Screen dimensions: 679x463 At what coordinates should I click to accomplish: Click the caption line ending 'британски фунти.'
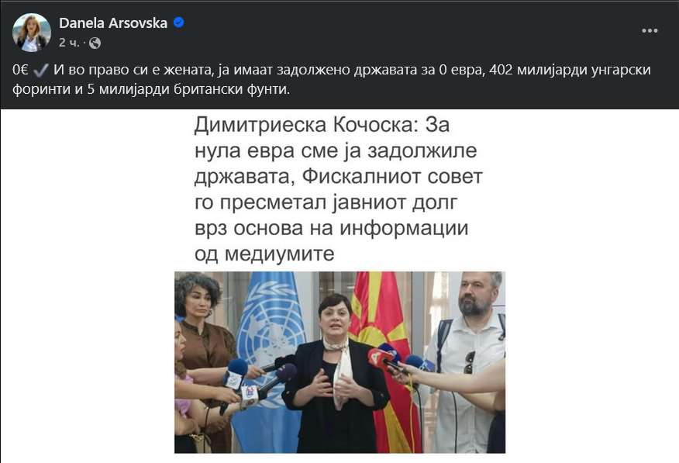(x=151, y=89)
